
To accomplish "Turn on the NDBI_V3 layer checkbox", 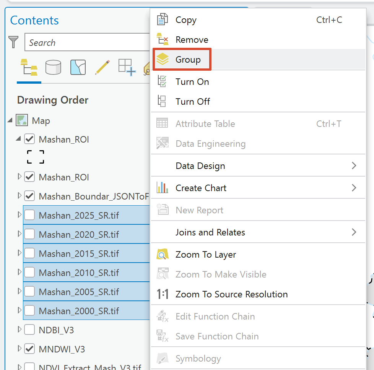I will pos(29,329).
